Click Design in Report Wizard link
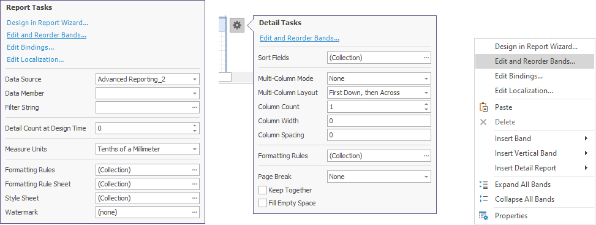This screenshot has width=596, height=225. coord(48,23)
